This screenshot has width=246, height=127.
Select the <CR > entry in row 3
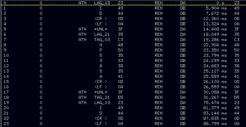click(101, 19)
